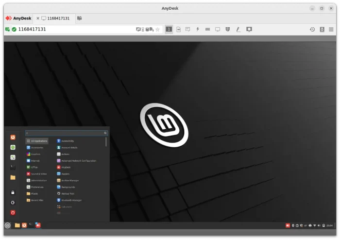The image size is (340, 240).
Task: Open the green Software Manager favorite
Action: [x=13, y=147]
